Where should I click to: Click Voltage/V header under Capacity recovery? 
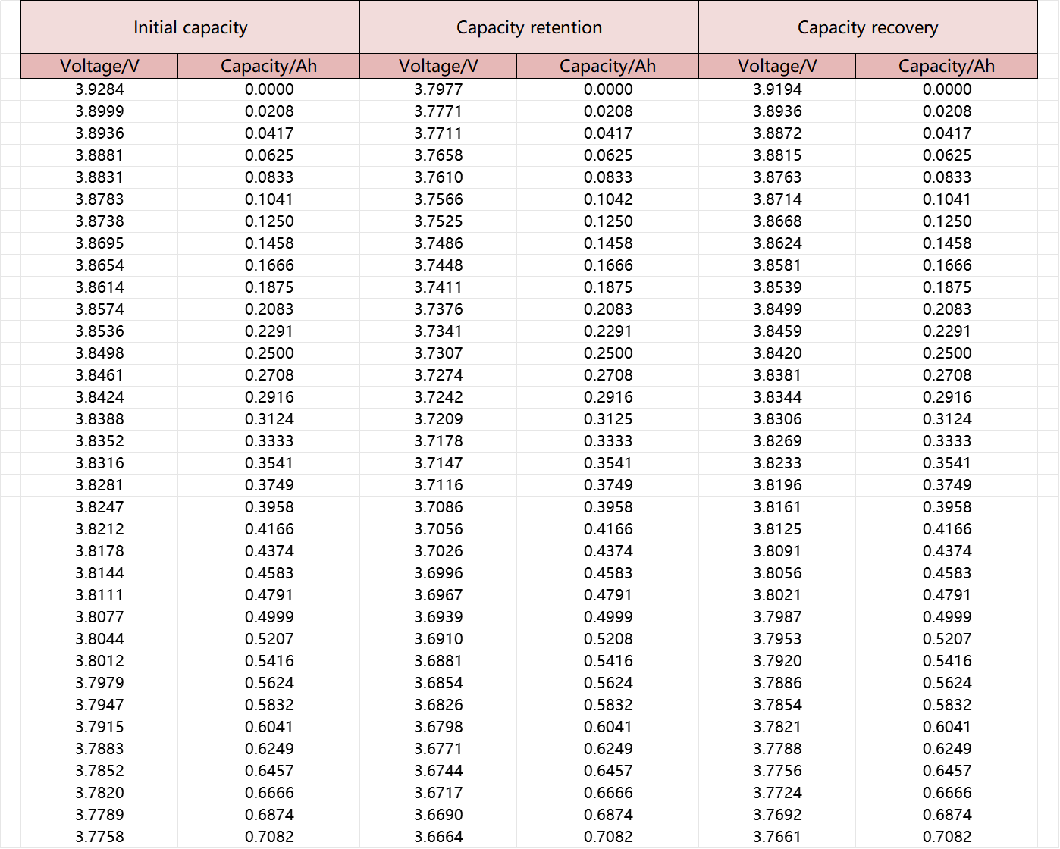(x=777, y=66)
